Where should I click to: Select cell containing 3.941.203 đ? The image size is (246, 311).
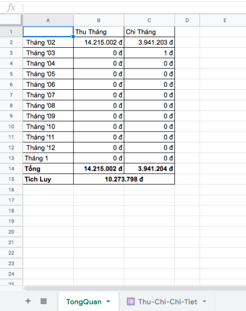pyautogui.click(x=149, y=42)
